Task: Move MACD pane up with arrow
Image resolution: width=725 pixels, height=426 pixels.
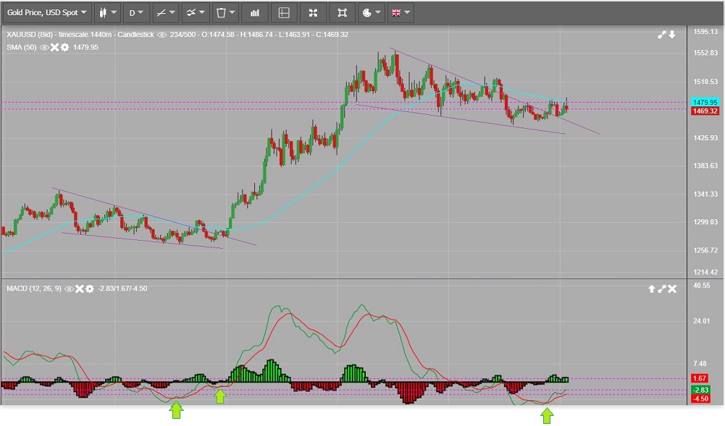Action: click(652, 289)
